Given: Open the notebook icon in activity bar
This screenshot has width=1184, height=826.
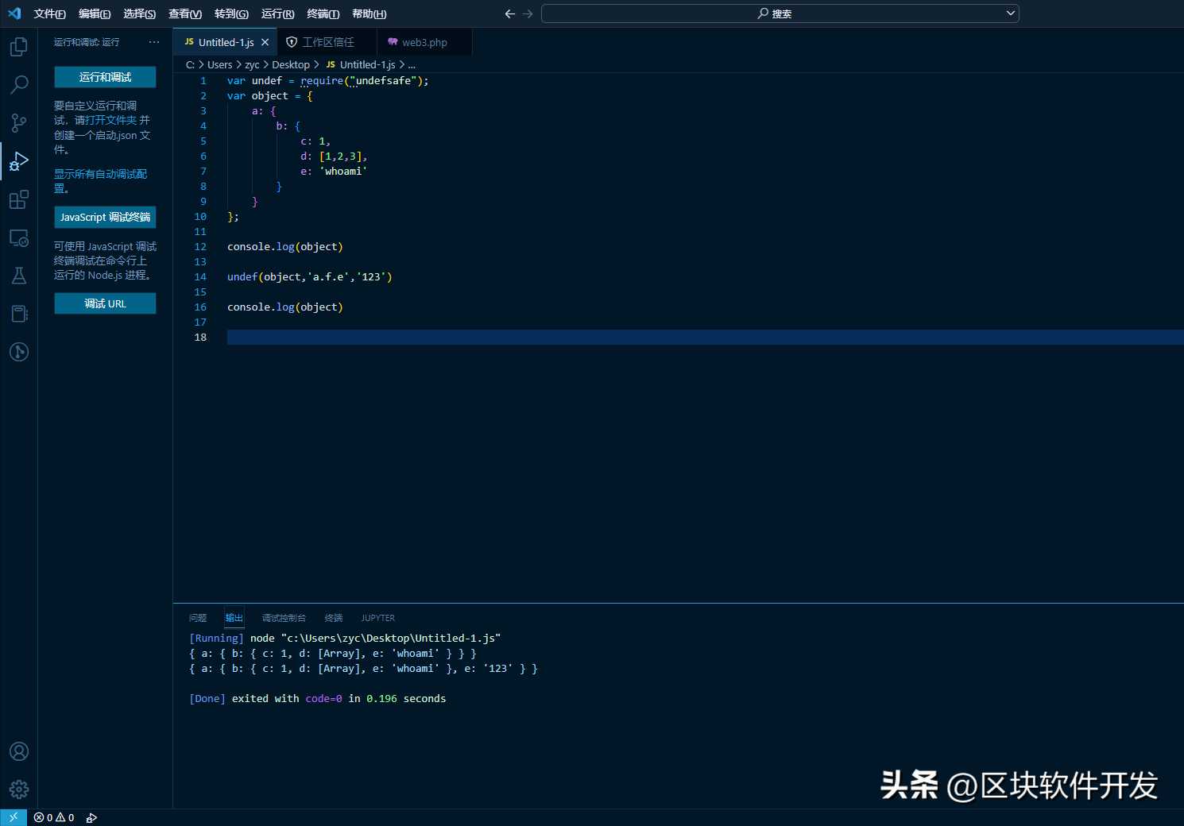Looking at the screenshot, I should (x=19, y=314).
